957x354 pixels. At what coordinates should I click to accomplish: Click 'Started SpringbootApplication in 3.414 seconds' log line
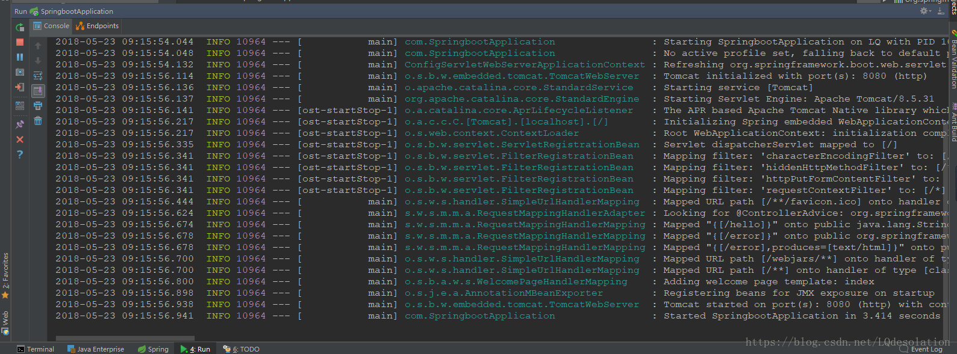pyautogui.click(x=802, y=316)
